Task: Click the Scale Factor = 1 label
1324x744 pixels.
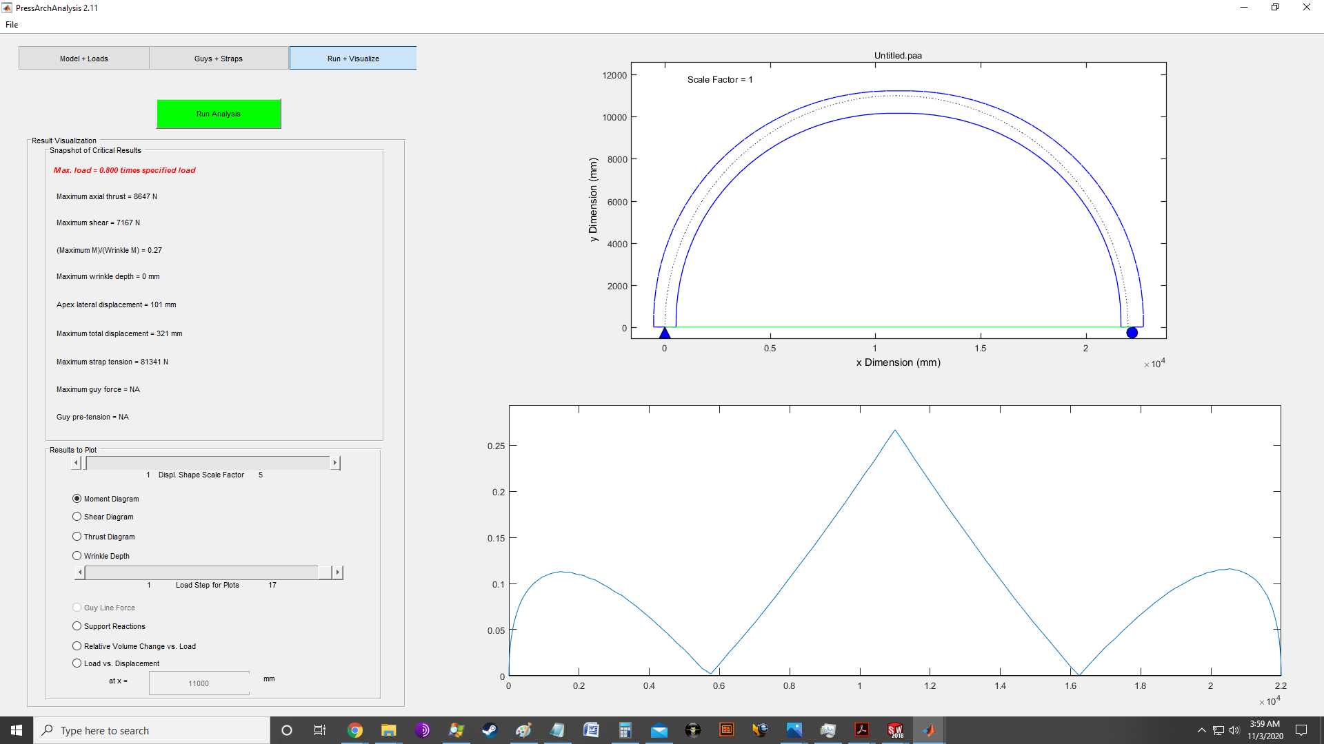Action: [720, 80]
